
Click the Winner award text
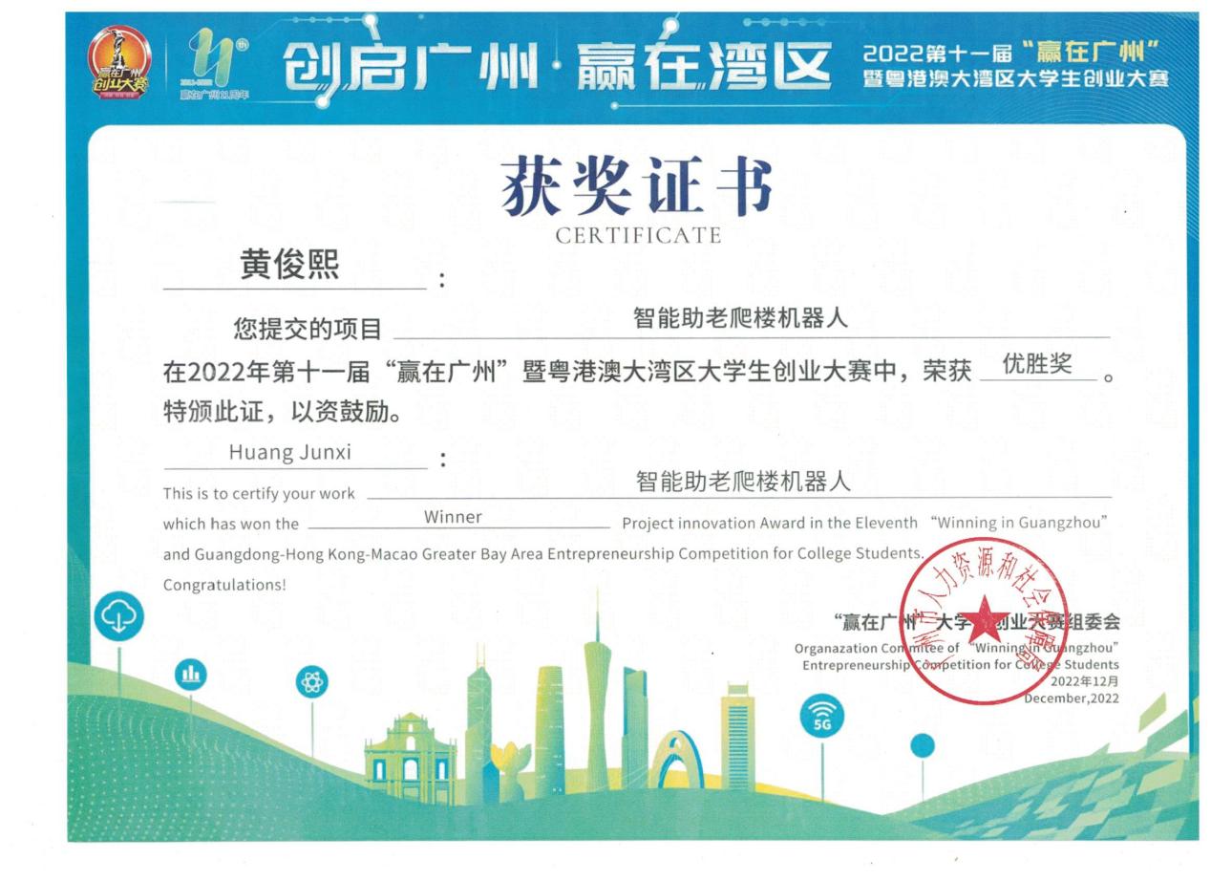(x=453, y=517)
